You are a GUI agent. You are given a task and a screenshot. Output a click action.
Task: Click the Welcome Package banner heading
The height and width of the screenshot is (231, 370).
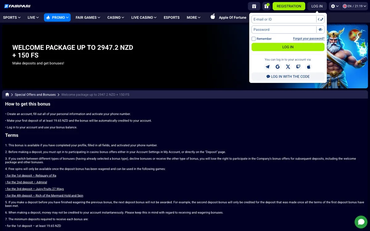pyautogui.click(x=73, y=51)
